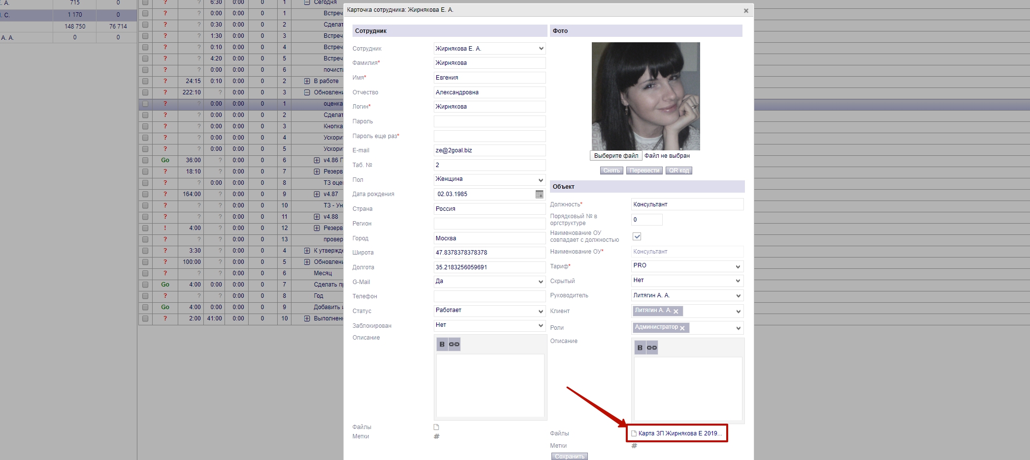Click the Долгота field
Image resolution: width=1030 pixels, height=460 pixels.
point(489,267)
